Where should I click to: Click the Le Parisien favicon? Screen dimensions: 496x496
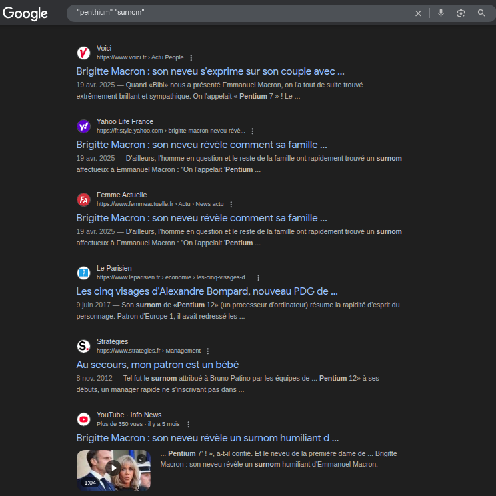[83, 273]
